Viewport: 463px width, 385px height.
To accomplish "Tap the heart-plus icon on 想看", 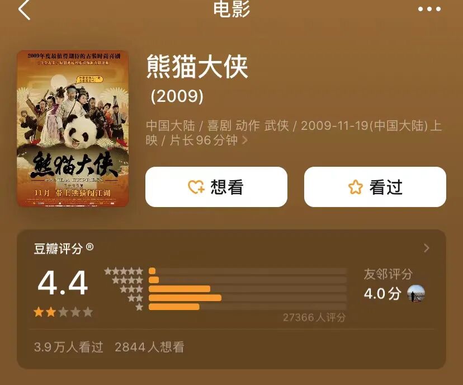I will coord(196,187).
